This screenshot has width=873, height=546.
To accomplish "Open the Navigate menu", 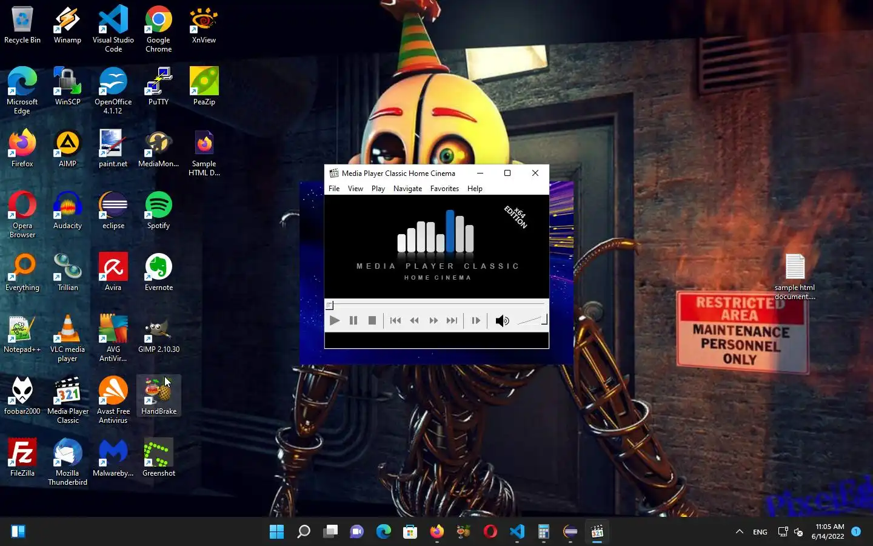I will 407,189.
